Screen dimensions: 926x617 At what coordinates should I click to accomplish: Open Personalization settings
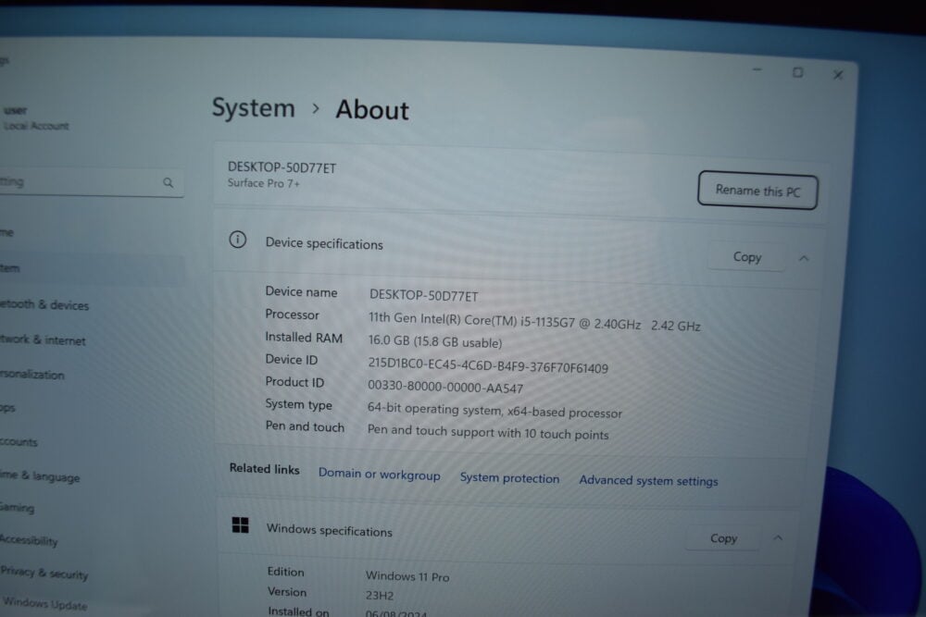click(31, 375)
